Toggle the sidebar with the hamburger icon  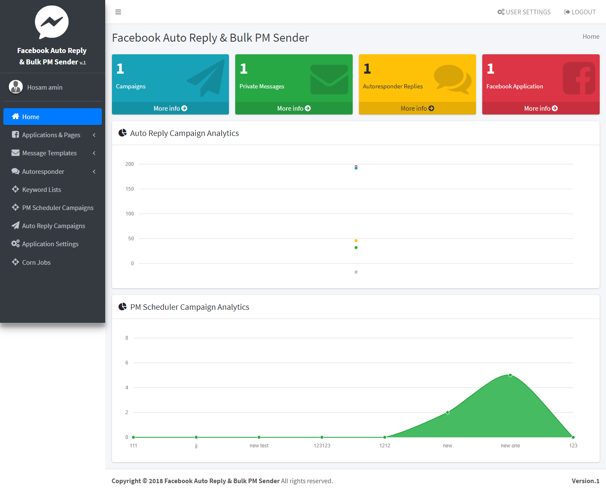click(118, 12)
